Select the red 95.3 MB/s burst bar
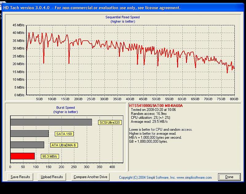Viewport: 246px width, 194px height. (x=22, y=156)
